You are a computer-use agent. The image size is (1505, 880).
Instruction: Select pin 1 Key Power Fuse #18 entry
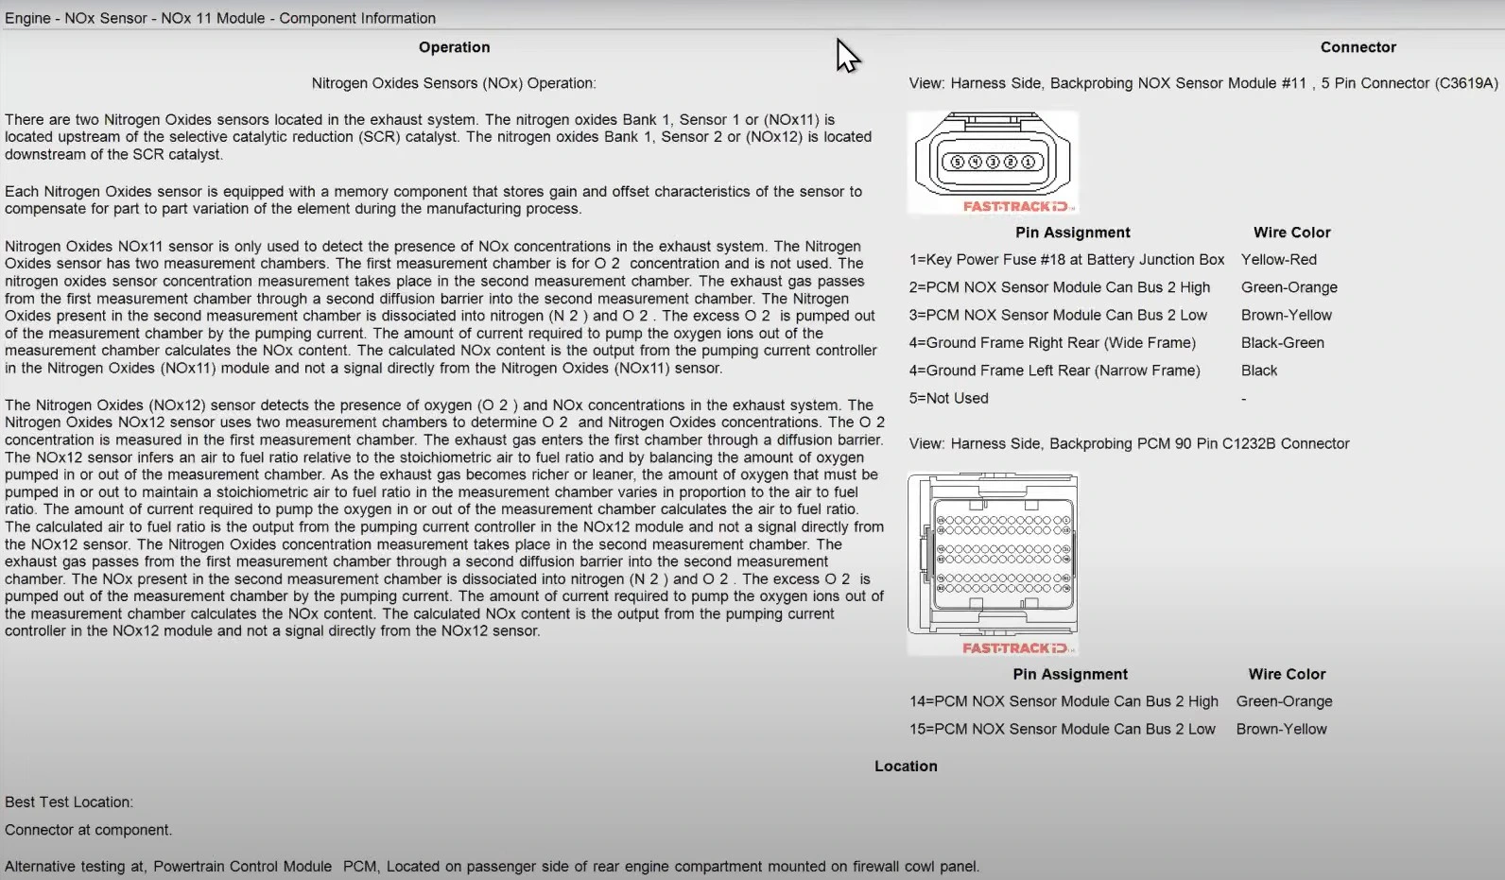point(1066,260)
